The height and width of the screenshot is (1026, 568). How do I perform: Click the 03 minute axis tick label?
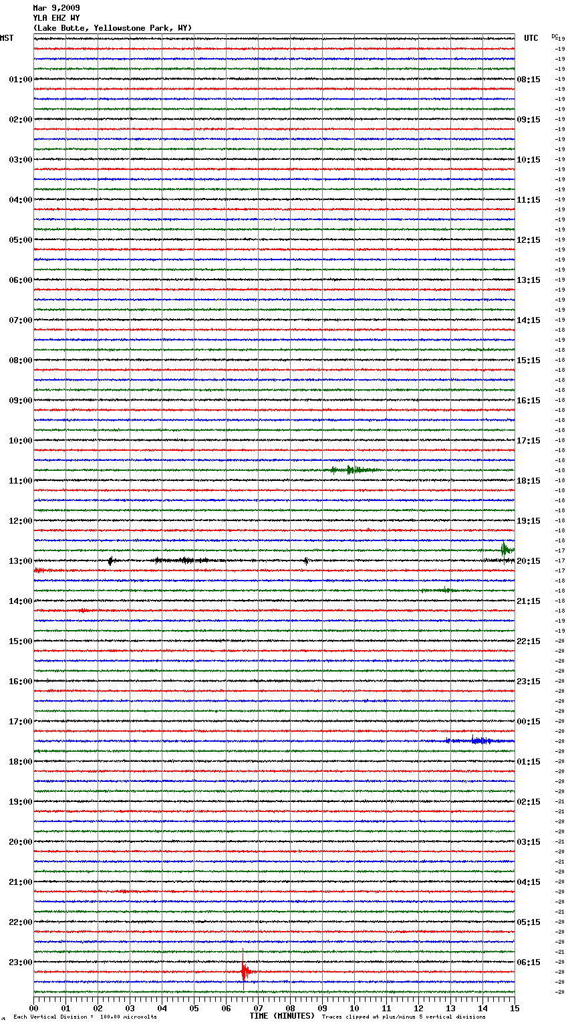point(130,1008)
